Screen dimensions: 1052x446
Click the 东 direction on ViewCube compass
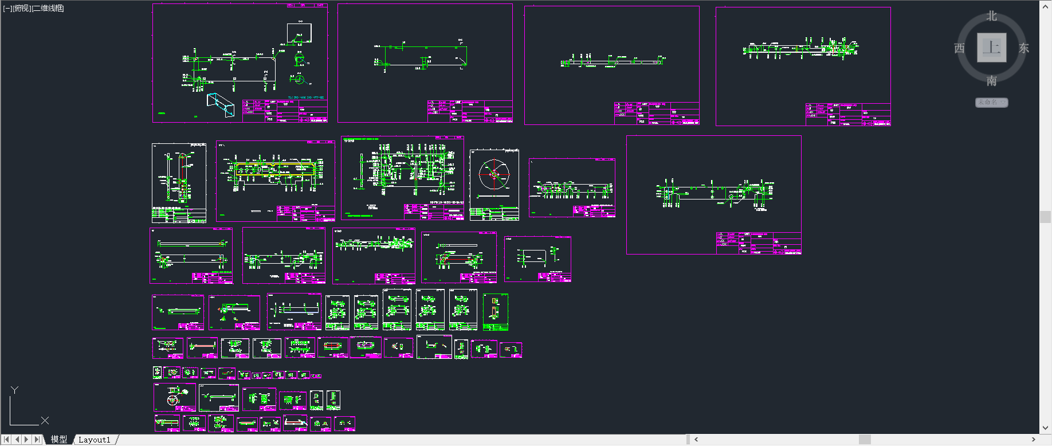(1024, 49)
